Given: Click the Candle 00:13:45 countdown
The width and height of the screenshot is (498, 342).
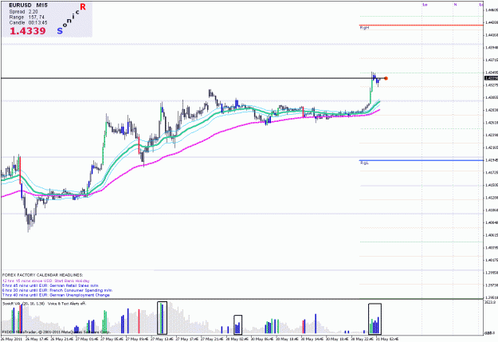Looking at the screenshot, I should pos(28,22).
